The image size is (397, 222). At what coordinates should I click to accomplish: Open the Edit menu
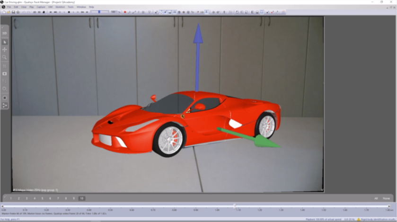pos(16,7)
